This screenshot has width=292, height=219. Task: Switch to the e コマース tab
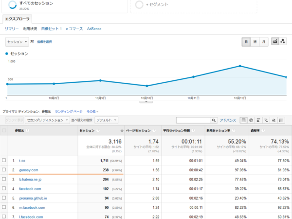[x=74, y=29]
